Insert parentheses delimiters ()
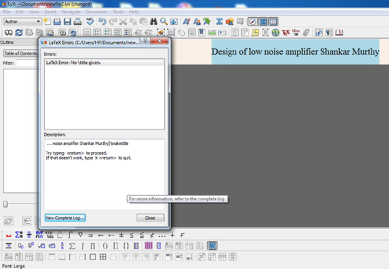Viewport: 389px width, 269px height. tap(105, 246)
